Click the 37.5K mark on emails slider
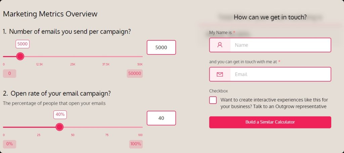344x153 pixels. pos(106,64)
